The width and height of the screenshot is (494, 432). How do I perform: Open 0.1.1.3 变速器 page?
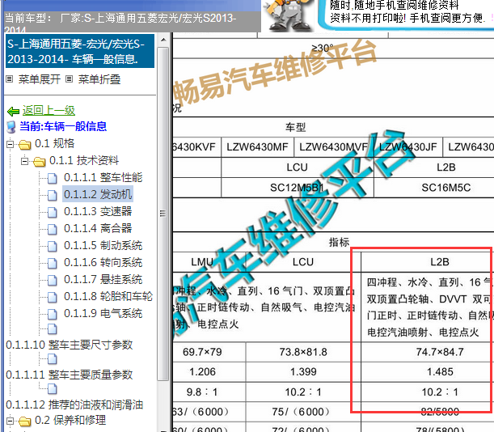(98, 211)
